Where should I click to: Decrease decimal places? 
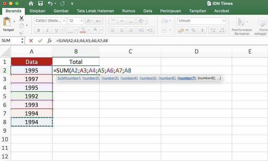click(222, 30)
